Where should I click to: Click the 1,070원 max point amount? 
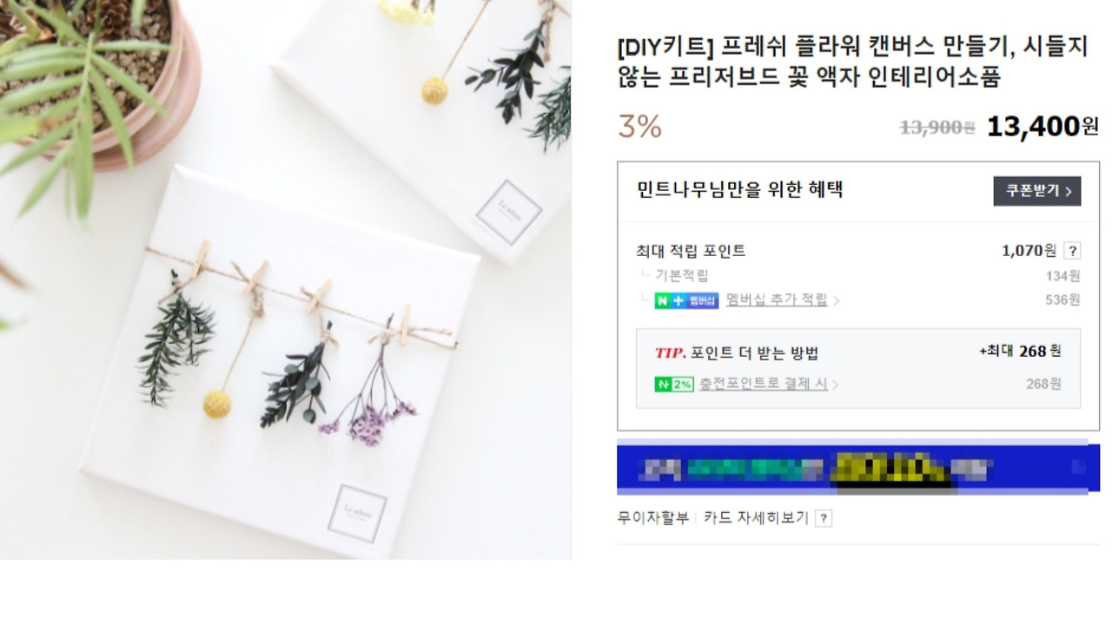[1029, 251]
